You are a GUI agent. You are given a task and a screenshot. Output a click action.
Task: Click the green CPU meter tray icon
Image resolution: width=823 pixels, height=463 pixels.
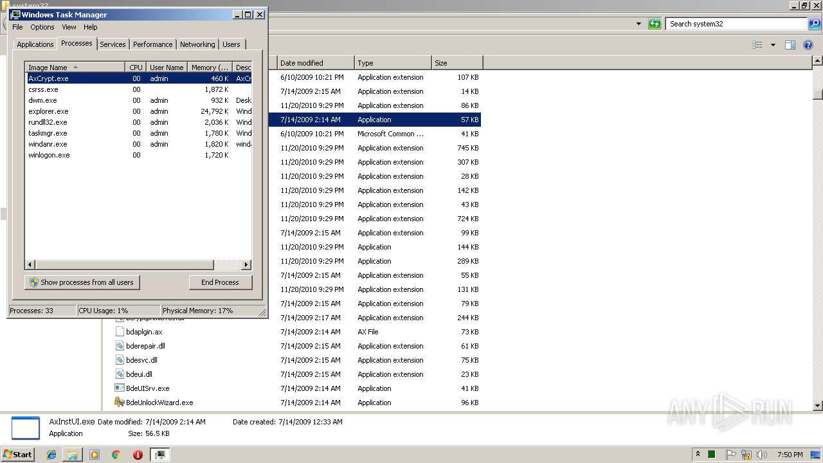tap(712, 455)
